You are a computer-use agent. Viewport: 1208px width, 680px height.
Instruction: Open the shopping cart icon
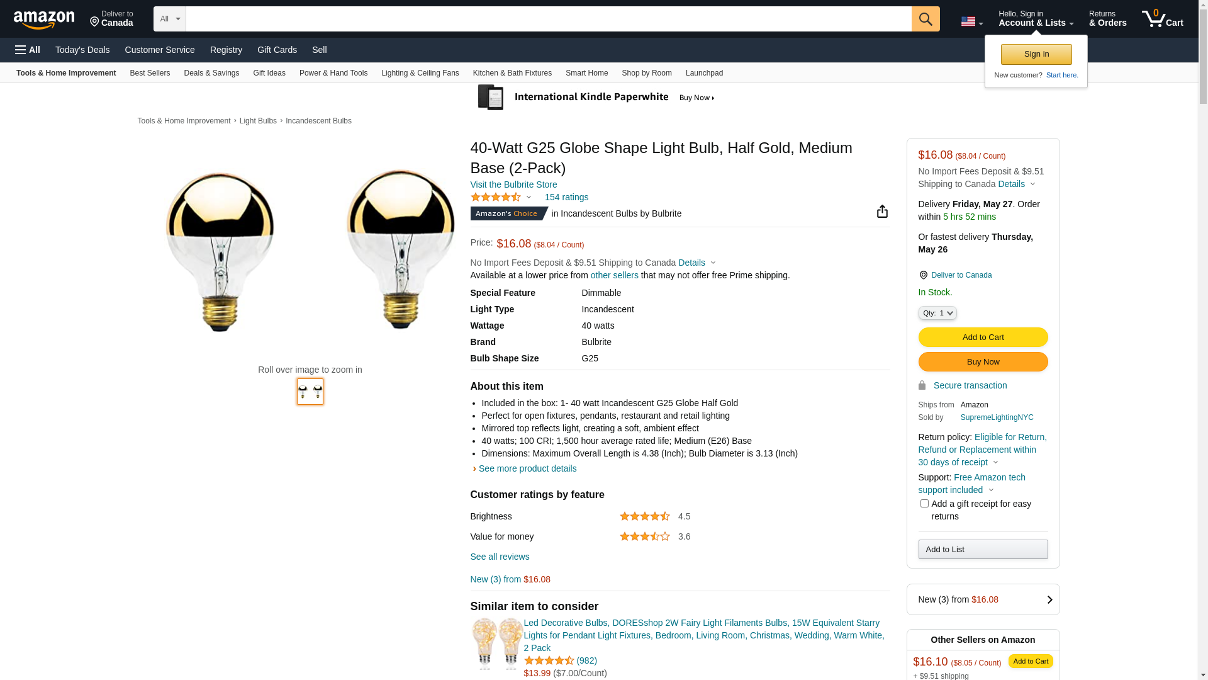click(x=1163, y=19)
